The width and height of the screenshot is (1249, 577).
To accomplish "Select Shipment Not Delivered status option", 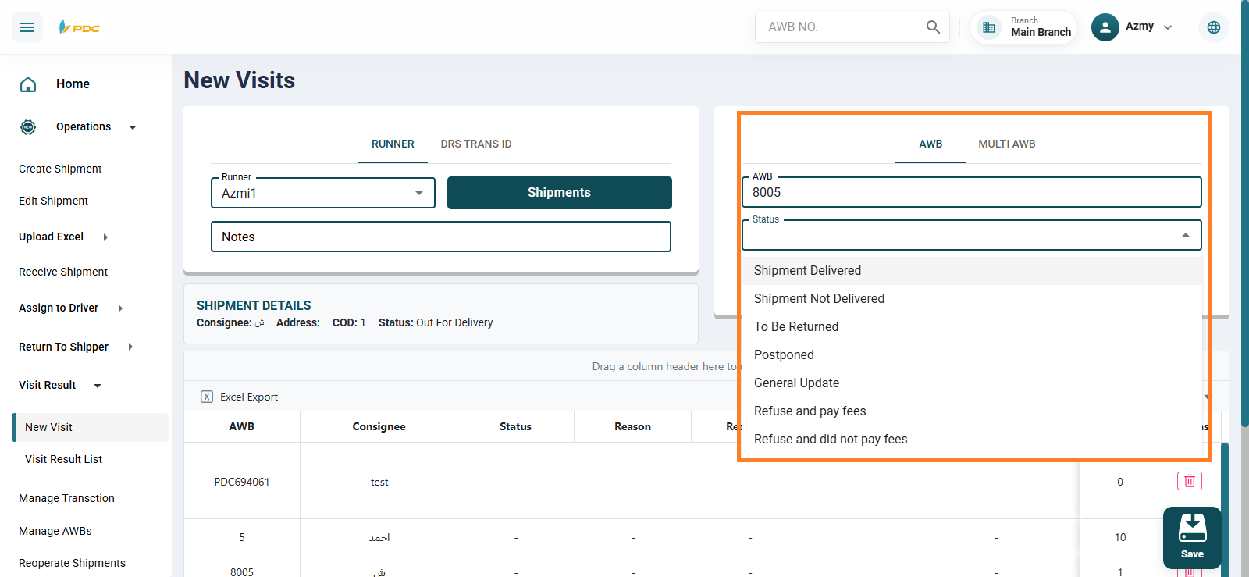I will click(x=819, y=298).
